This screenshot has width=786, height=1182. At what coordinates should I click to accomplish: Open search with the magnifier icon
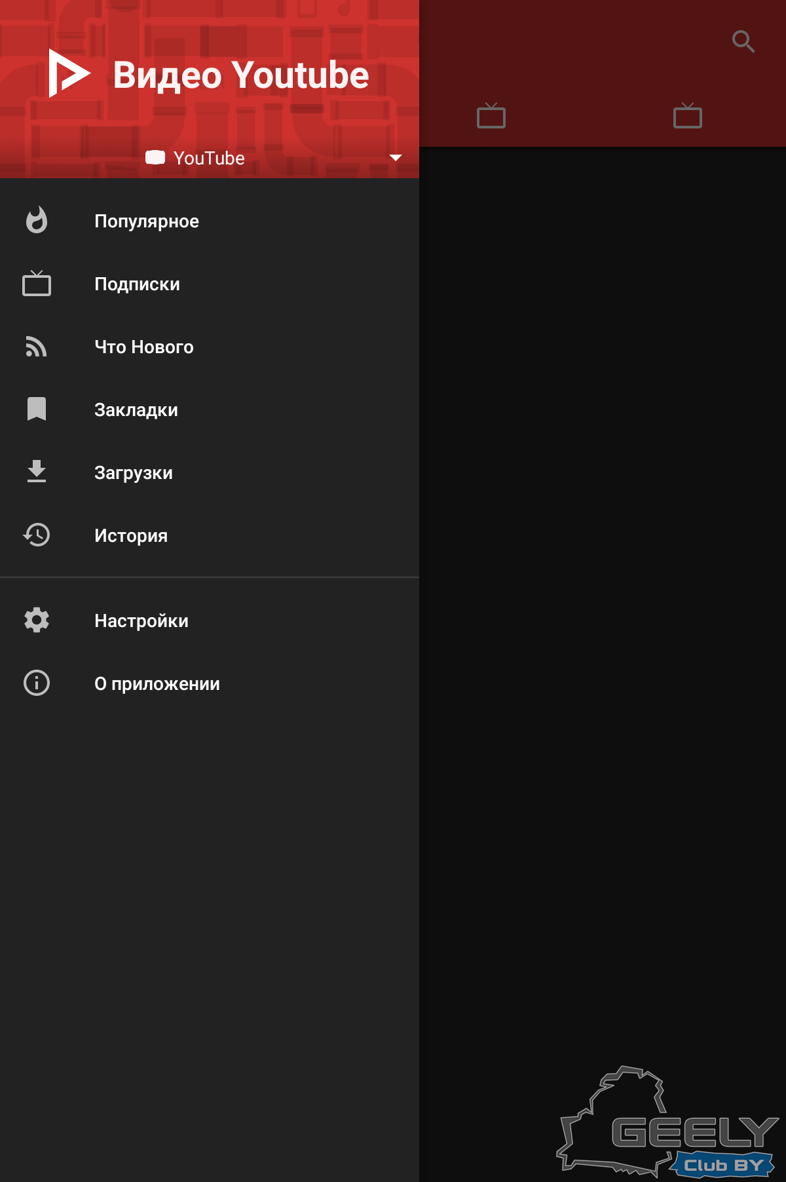tap(743, 41)
